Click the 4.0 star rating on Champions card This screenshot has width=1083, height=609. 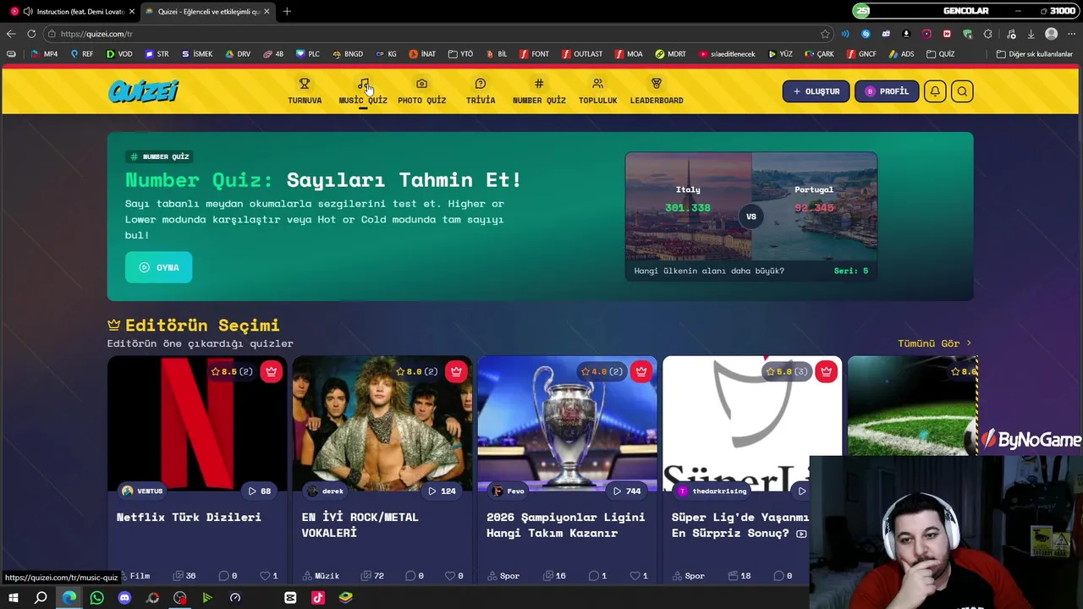click(602, 371)
